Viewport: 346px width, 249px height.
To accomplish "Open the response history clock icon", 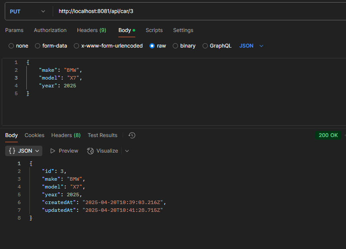I will [132, 135].
